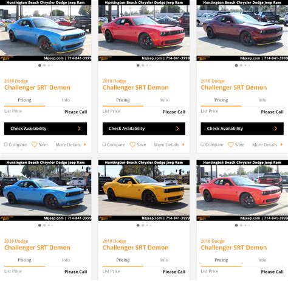Screen dimensions: 288x281
Task: Open Challenger SRT Demon title of bottom-right listing
Action: 234,248
